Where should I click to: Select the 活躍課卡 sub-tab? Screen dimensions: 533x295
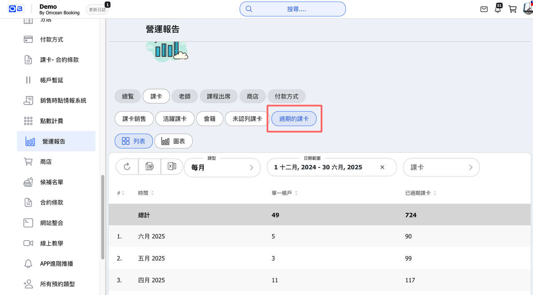pyautogui.click(x=175, y=119)
